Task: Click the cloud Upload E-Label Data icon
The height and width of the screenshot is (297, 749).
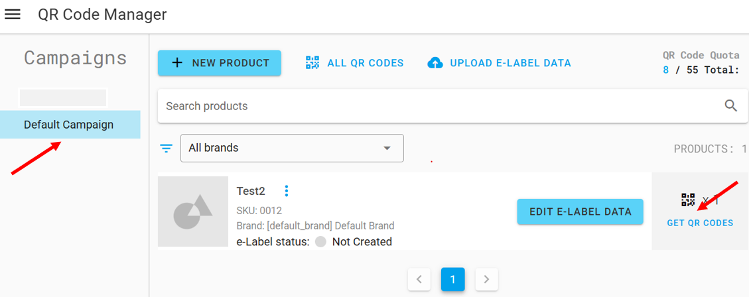Action: 435,63
